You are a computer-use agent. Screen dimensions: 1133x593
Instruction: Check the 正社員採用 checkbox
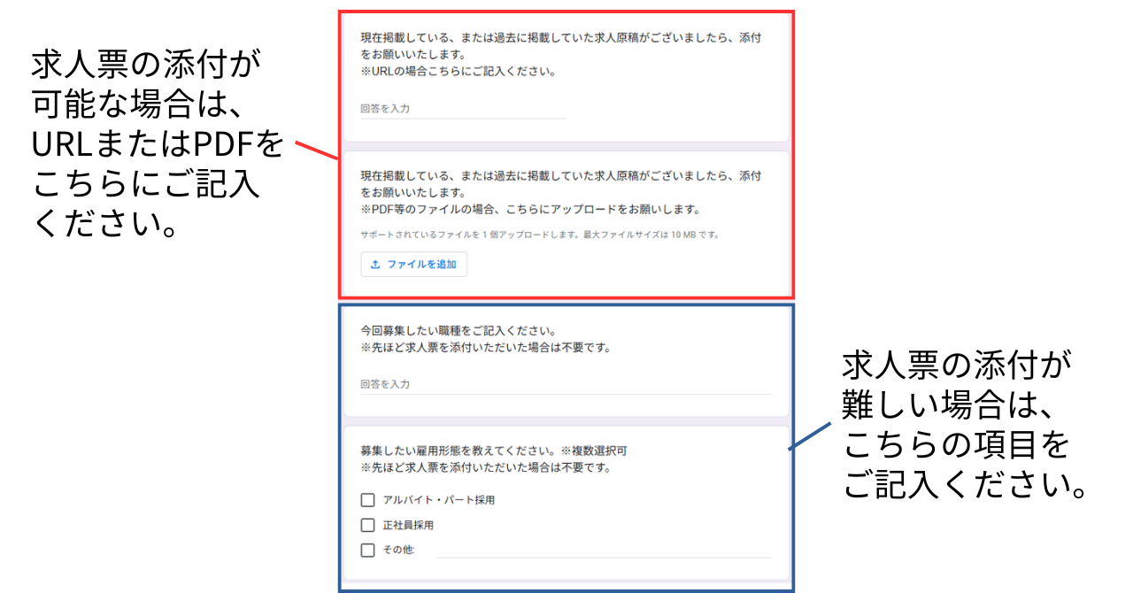(x=368, y=525)
